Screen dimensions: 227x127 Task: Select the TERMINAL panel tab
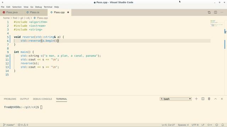[x=61, y=99]
